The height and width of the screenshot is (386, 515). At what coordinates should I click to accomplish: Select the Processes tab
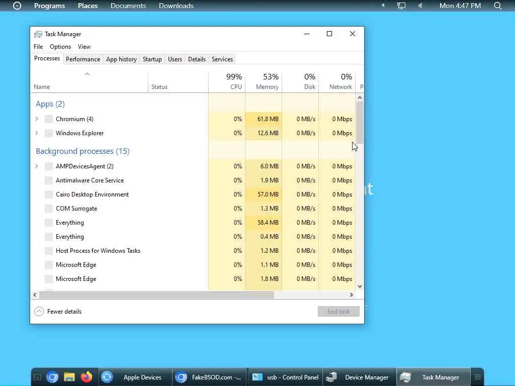pos(47,58)
